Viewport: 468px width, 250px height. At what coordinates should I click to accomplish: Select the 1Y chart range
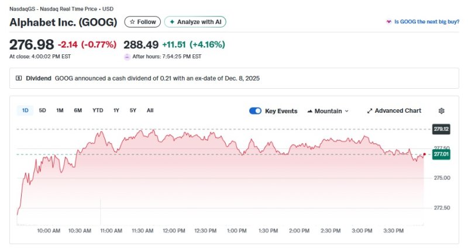(x=116, y=110)
